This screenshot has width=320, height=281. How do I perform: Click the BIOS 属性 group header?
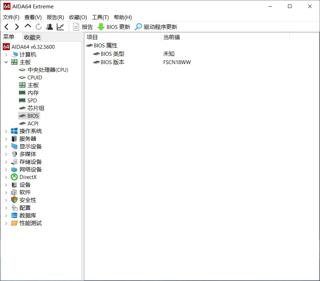[106, 46]
